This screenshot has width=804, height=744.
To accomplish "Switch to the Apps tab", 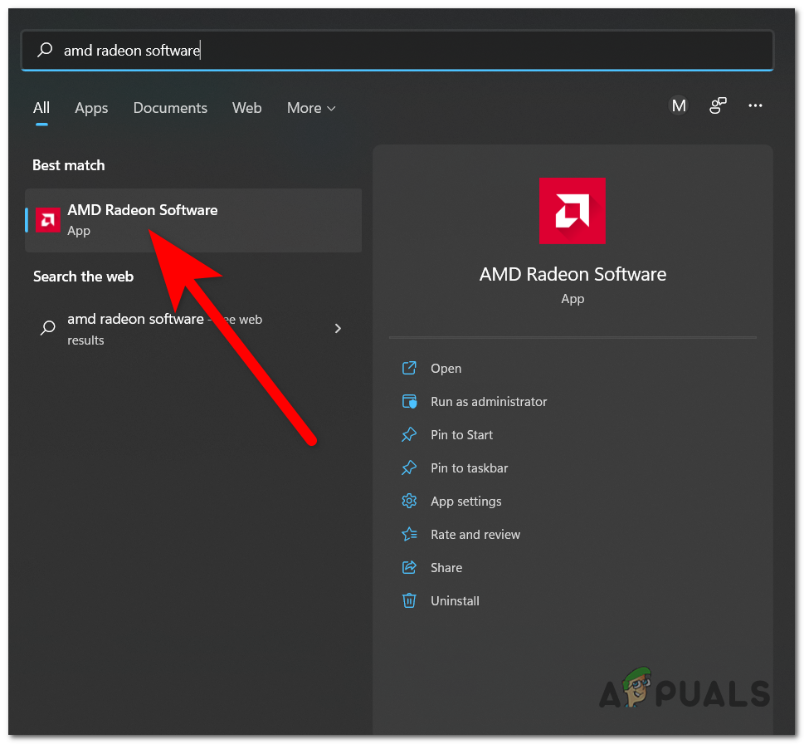I will [x=91, y=108].
